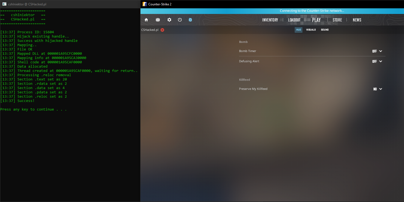Expand the Preserve My Killfeed dropdown arrow

click(381, 89)
